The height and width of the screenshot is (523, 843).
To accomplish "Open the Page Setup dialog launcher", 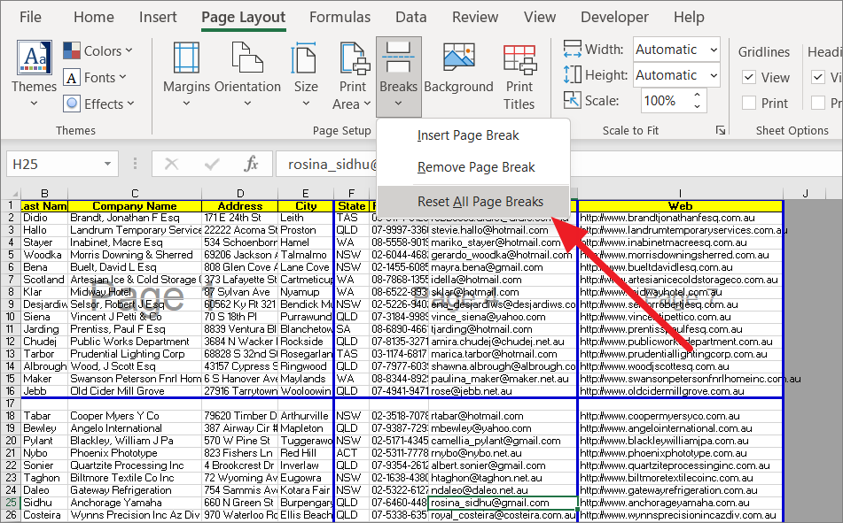I will click(721, 130).
